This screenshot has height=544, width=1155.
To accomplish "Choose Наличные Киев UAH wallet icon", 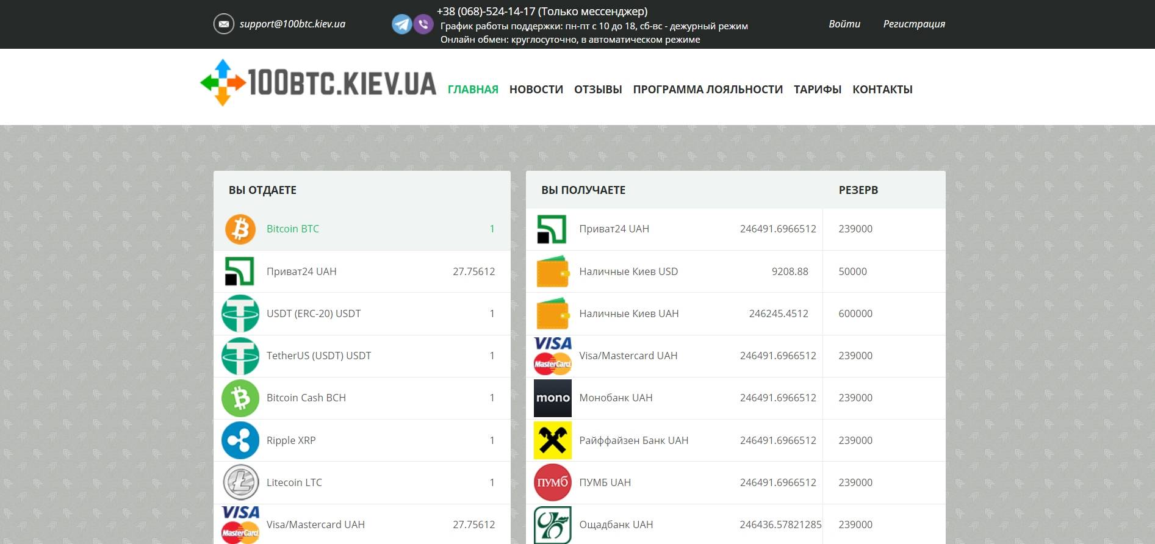I will click(x=553, y=313).
